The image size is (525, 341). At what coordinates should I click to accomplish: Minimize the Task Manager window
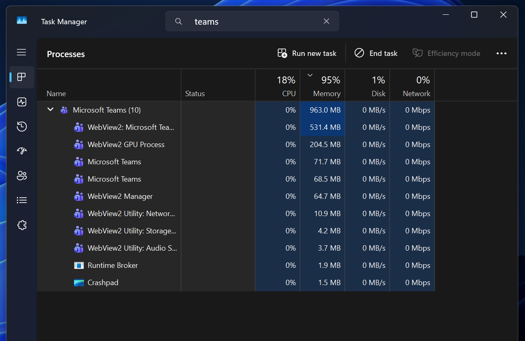[446, 15]
